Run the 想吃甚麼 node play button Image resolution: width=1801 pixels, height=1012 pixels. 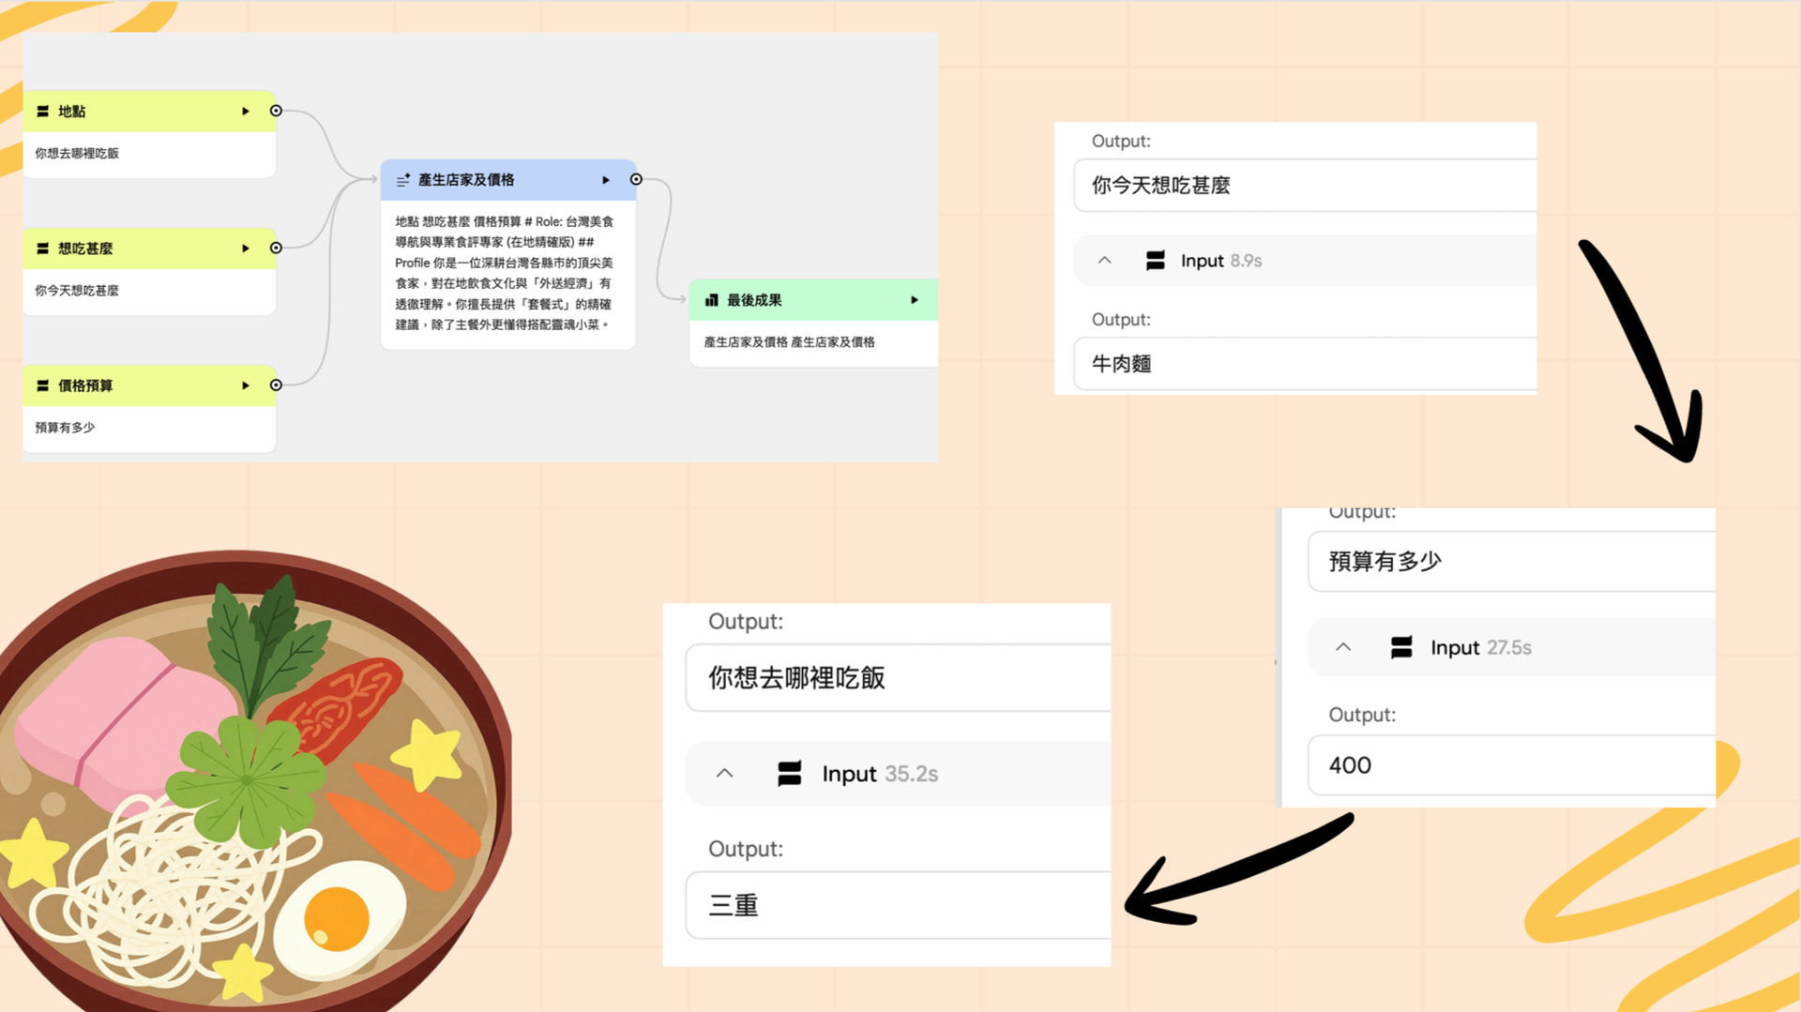246,249
